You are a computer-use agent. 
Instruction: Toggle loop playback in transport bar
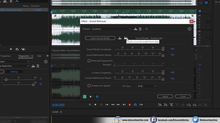135,105
